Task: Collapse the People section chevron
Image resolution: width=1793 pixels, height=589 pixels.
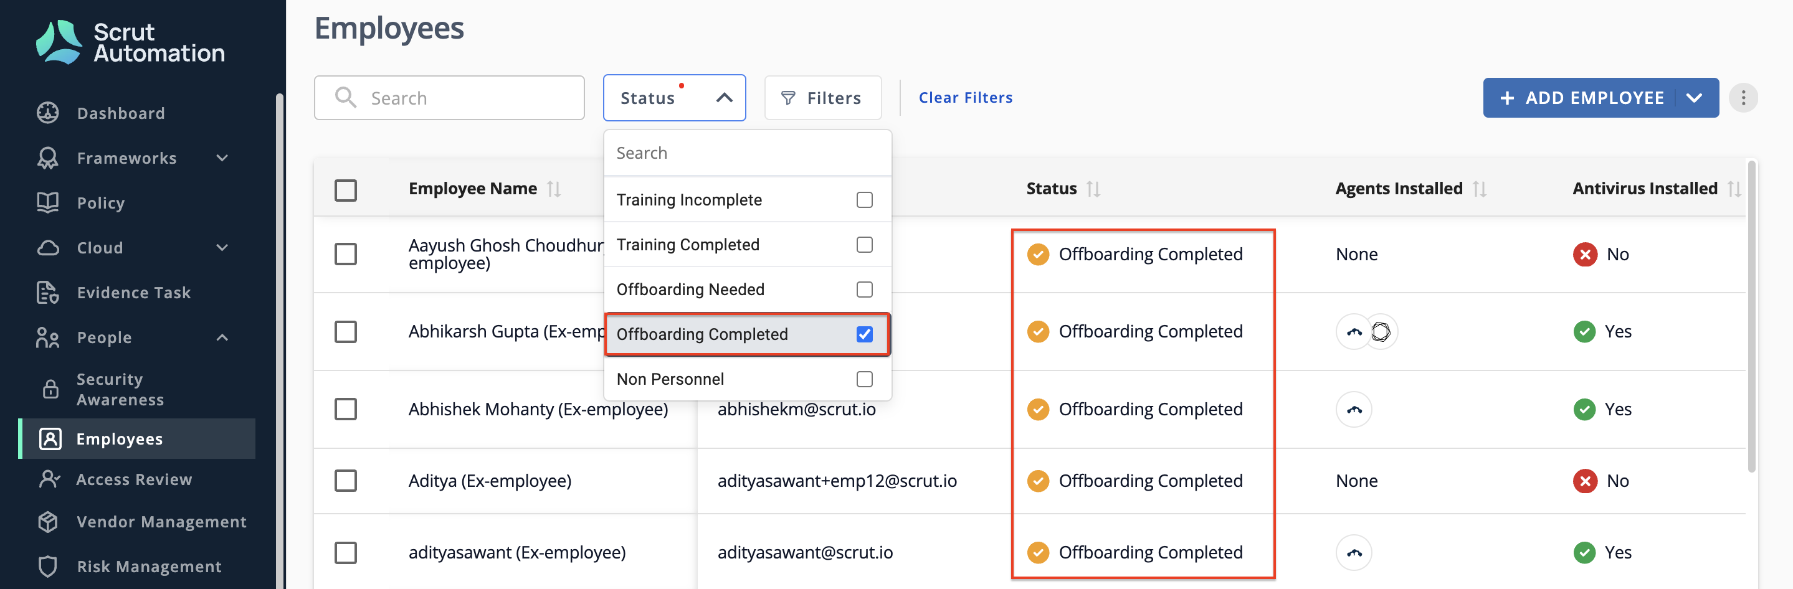Action: pyautogui.click(x=222, y=337)
